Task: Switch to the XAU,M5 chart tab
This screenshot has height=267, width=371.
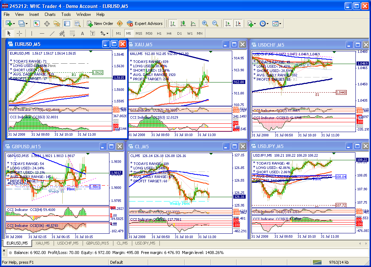Action: point(42,243)
